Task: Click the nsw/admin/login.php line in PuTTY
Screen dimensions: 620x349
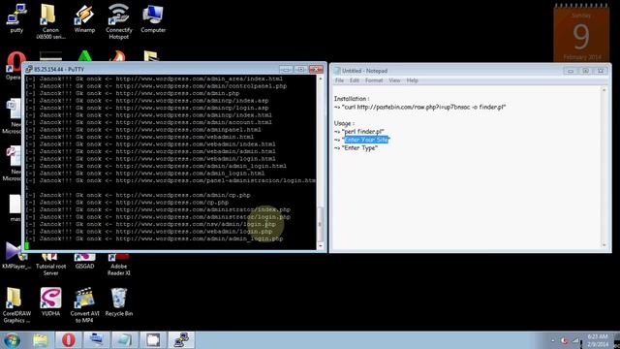Action: (151, 224)
